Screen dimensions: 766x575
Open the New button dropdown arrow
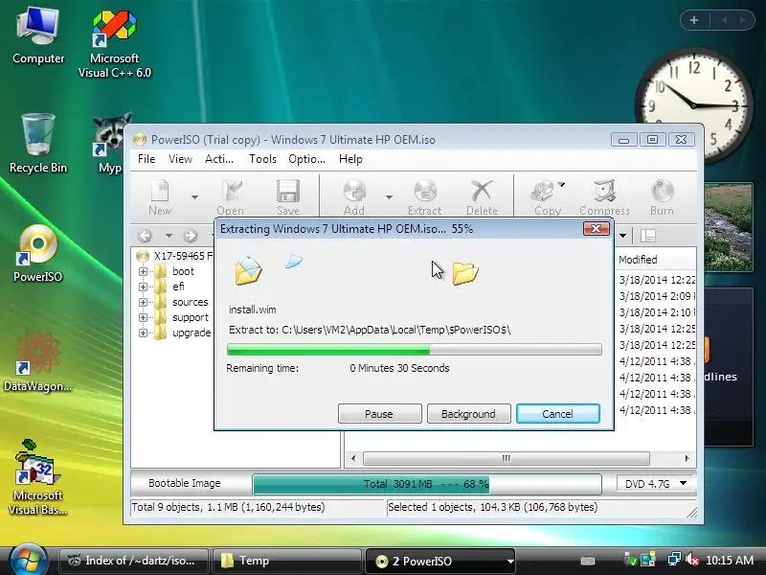tap(194, 197)
